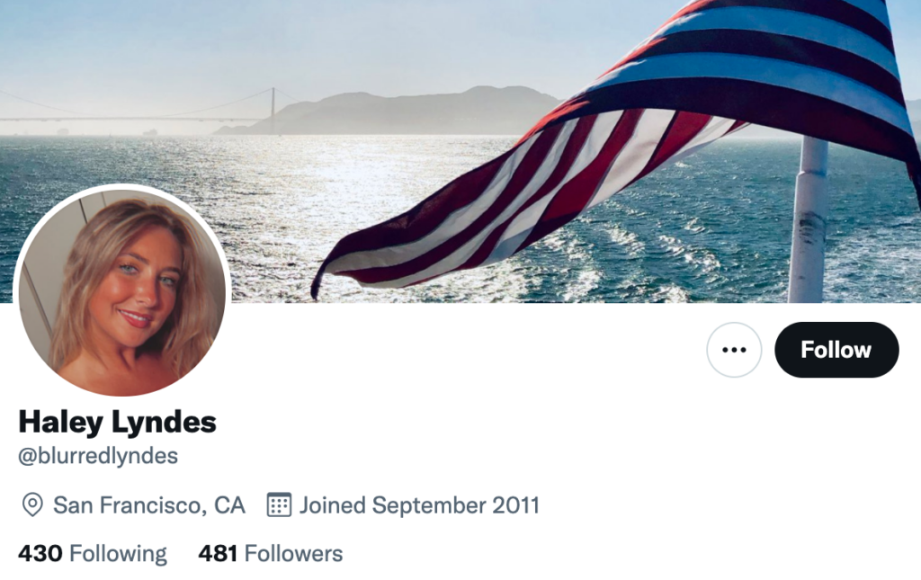The height and width of the screenshot is (580, 921).
Task: Open the 430 Following list
Action: pos(93,554)
